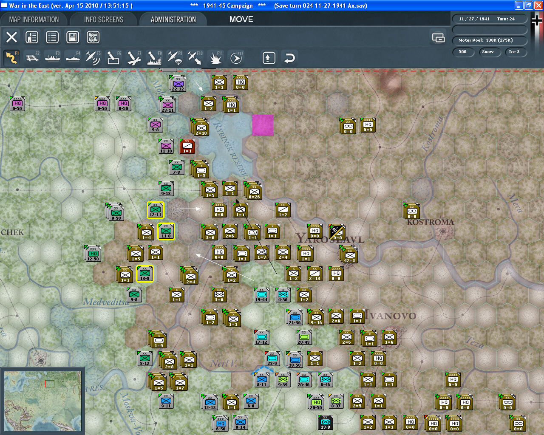Select the F3 naval transport ship icon
Image resolution: width=544 pixels, height=435 pixels.
(x=53, y=58)
